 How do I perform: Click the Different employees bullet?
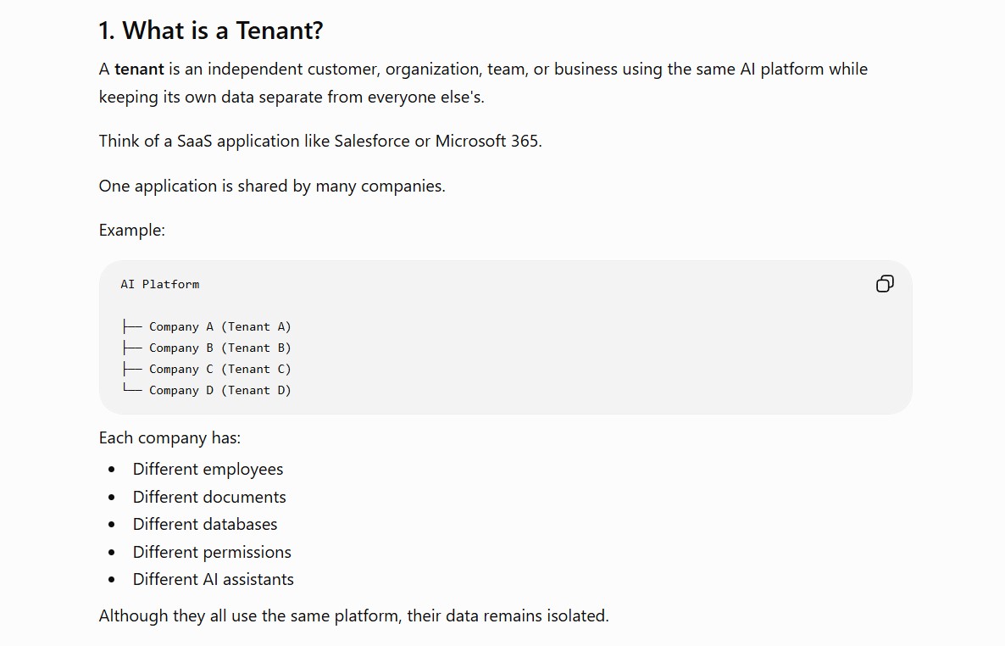point(208,470)
